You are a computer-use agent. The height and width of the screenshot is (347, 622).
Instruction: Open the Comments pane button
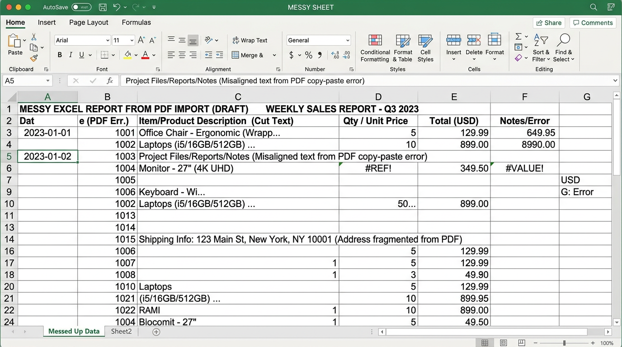point(593,23)
